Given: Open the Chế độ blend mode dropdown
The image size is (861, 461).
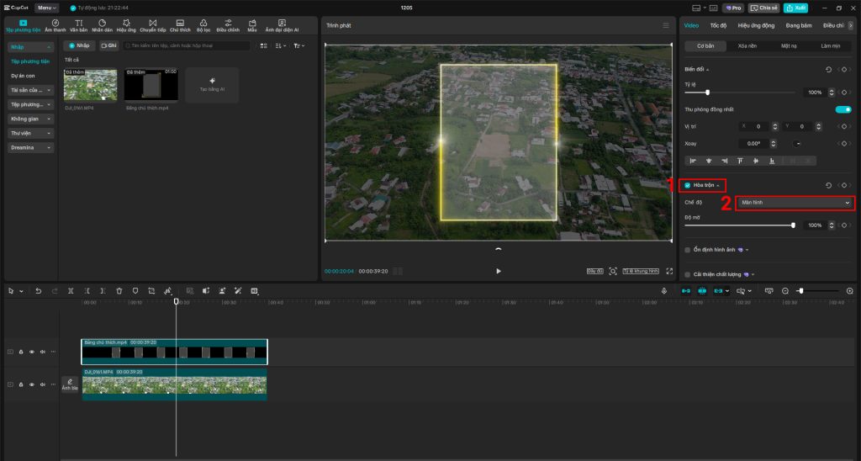Looking at the screenshot, I should tap(795, 203).
